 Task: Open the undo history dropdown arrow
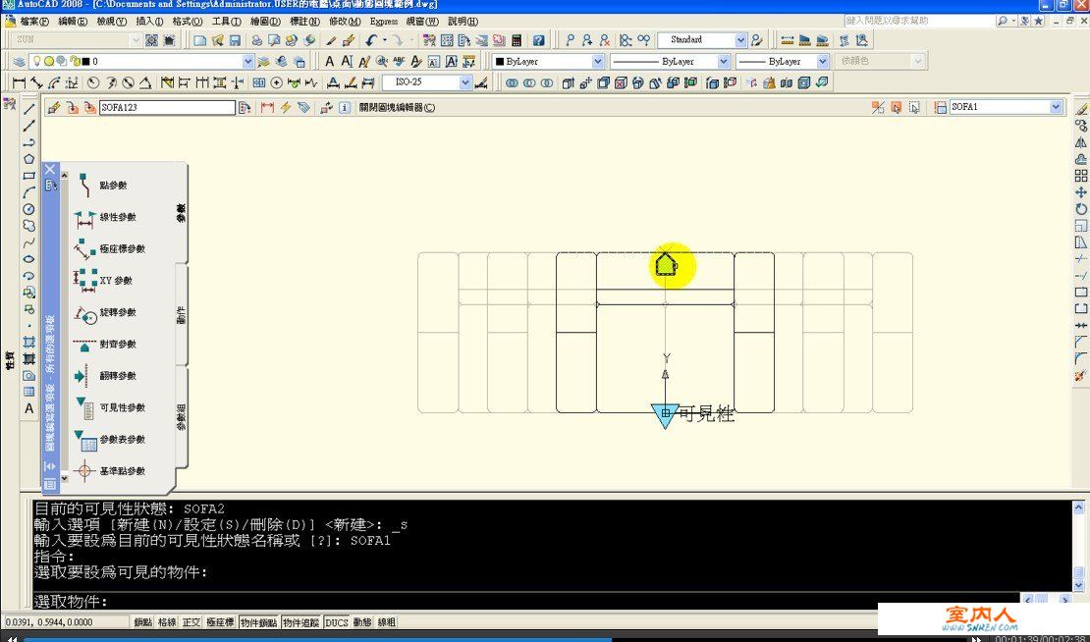(x=384, y=40)
